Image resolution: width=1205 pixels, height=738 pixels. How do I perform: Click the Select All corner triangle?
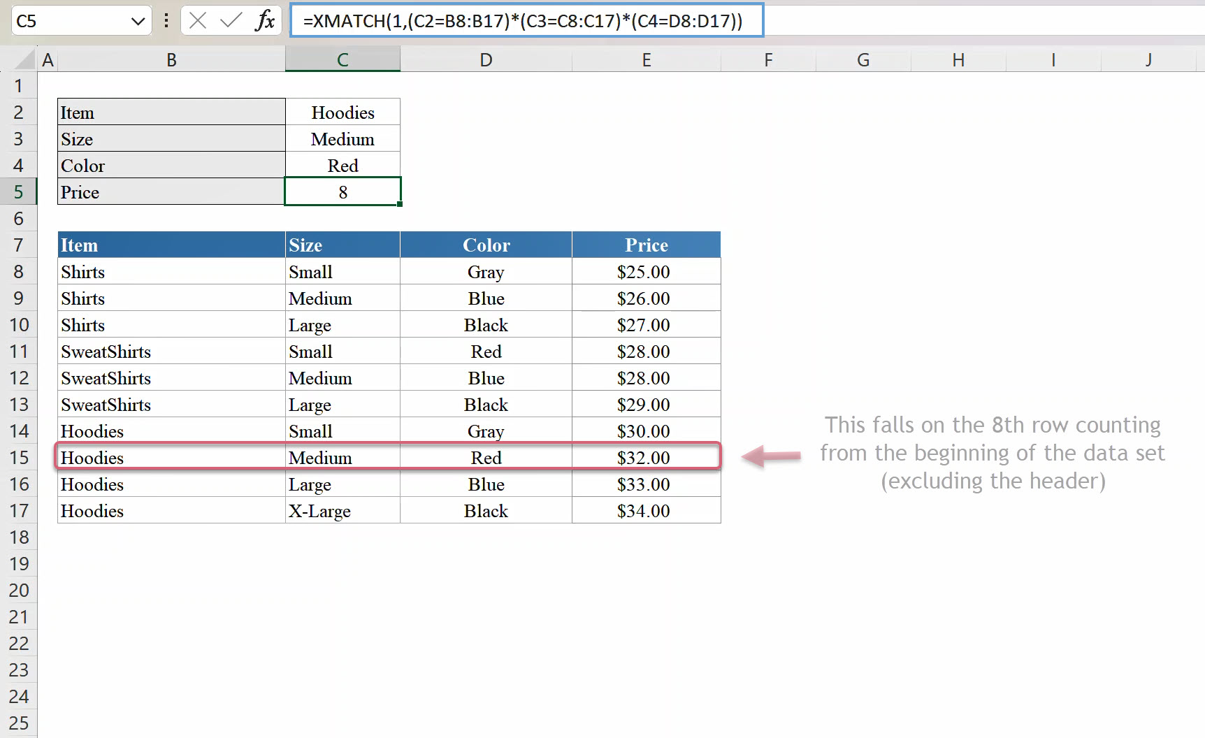tap(25, 60)
